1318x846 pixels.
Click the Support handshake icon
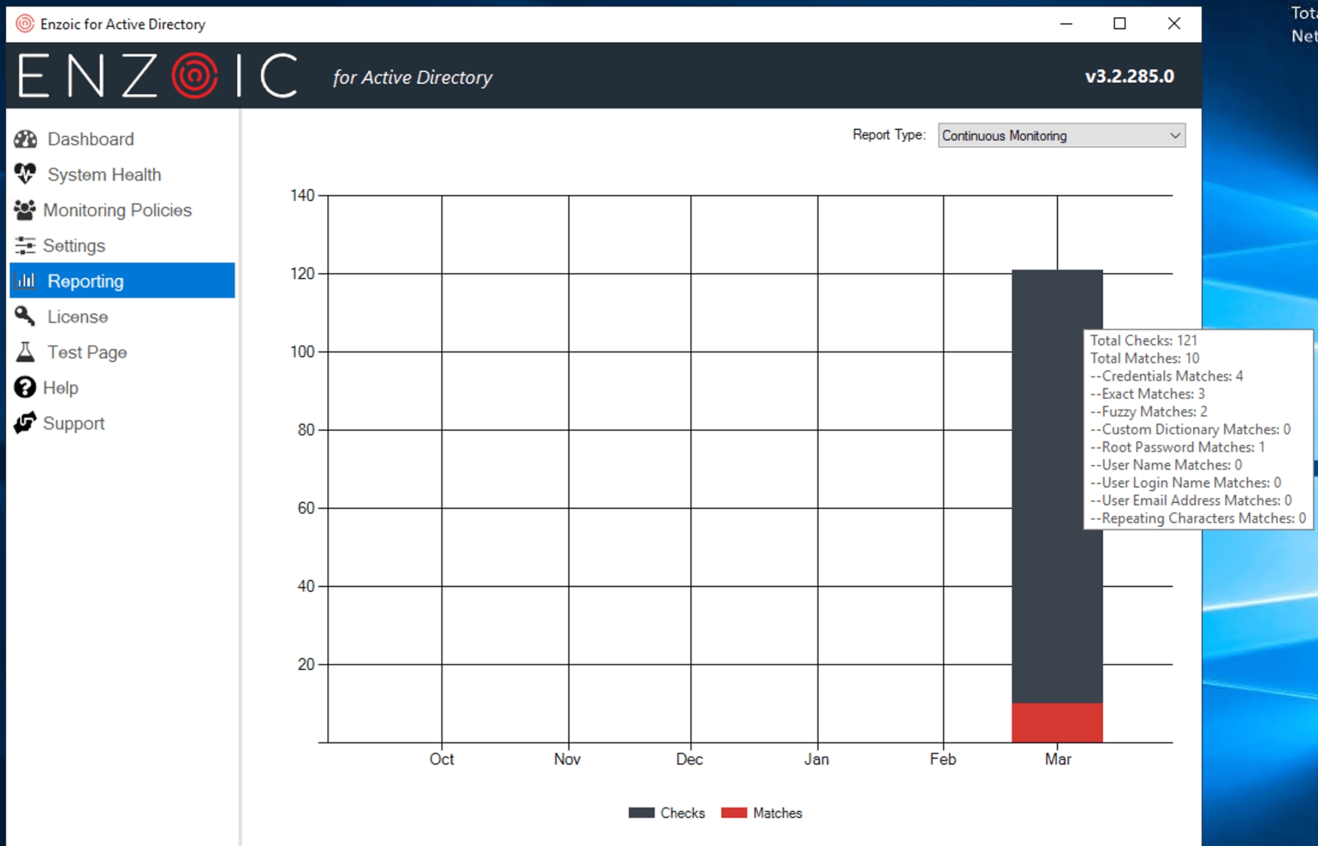click(25, 423)
